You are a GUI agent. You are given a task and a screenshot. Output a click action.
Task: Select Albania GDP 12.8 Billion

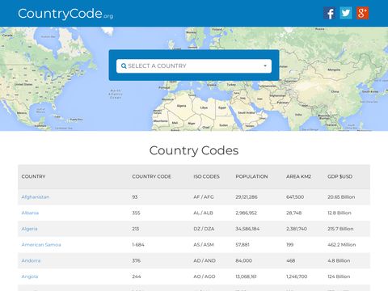pos(339,213)
